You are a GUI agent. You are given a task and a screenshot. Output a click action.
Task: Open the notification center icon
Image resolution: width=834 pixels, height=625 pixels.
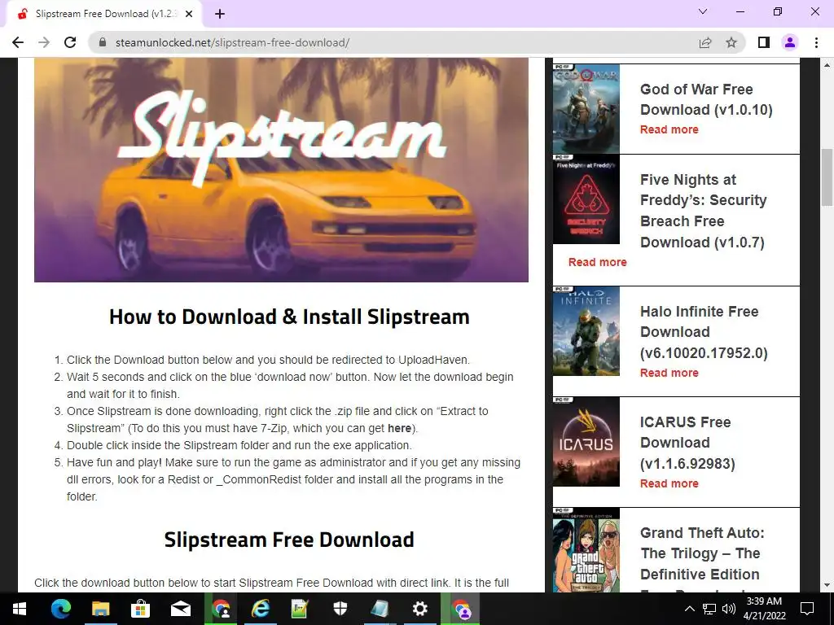807,609
